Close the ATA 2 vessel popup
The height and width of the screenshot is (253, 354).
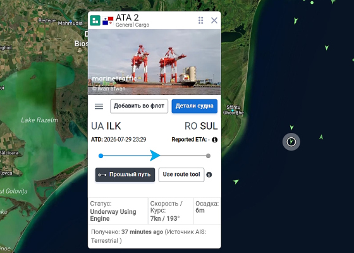[214, 20]
